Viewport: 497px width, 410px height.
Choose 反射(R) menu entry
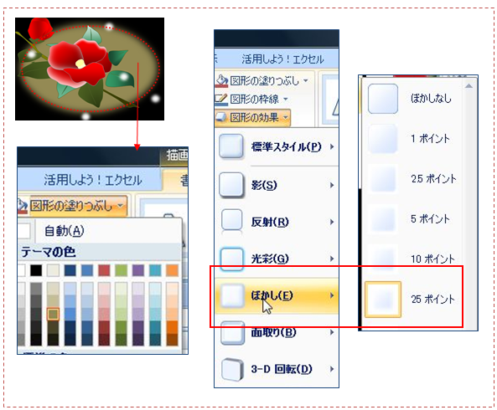277,222
